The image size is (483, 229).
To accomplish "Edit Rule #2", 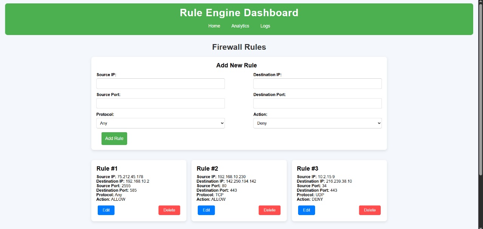I will [206, 210].
